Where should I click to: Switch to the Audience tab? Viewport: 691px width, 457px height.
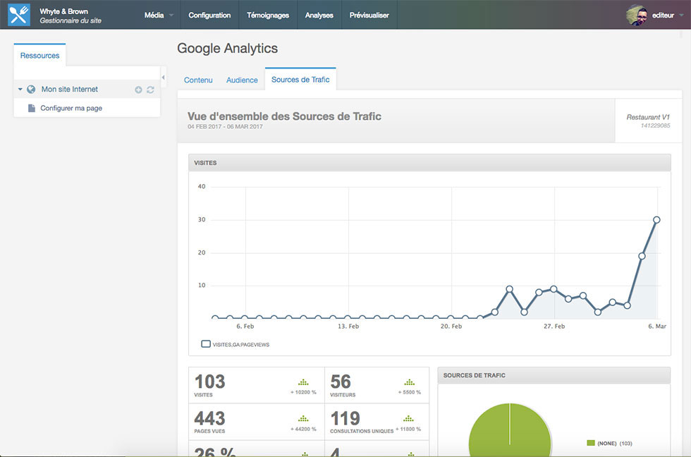(242, 80)
